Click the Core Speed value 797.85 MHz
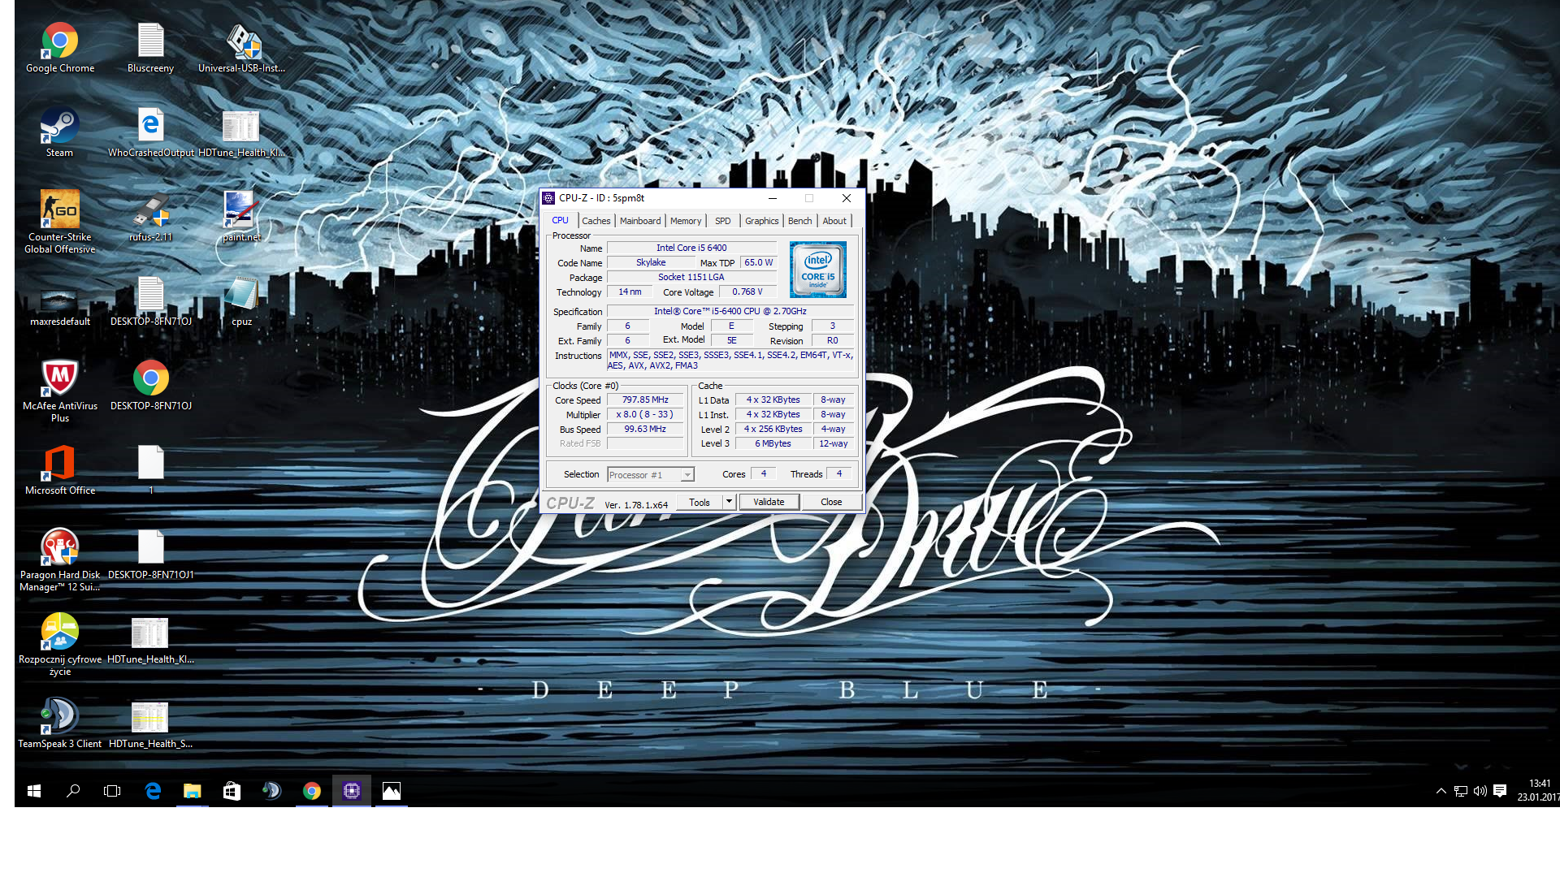 click(645, 400)
